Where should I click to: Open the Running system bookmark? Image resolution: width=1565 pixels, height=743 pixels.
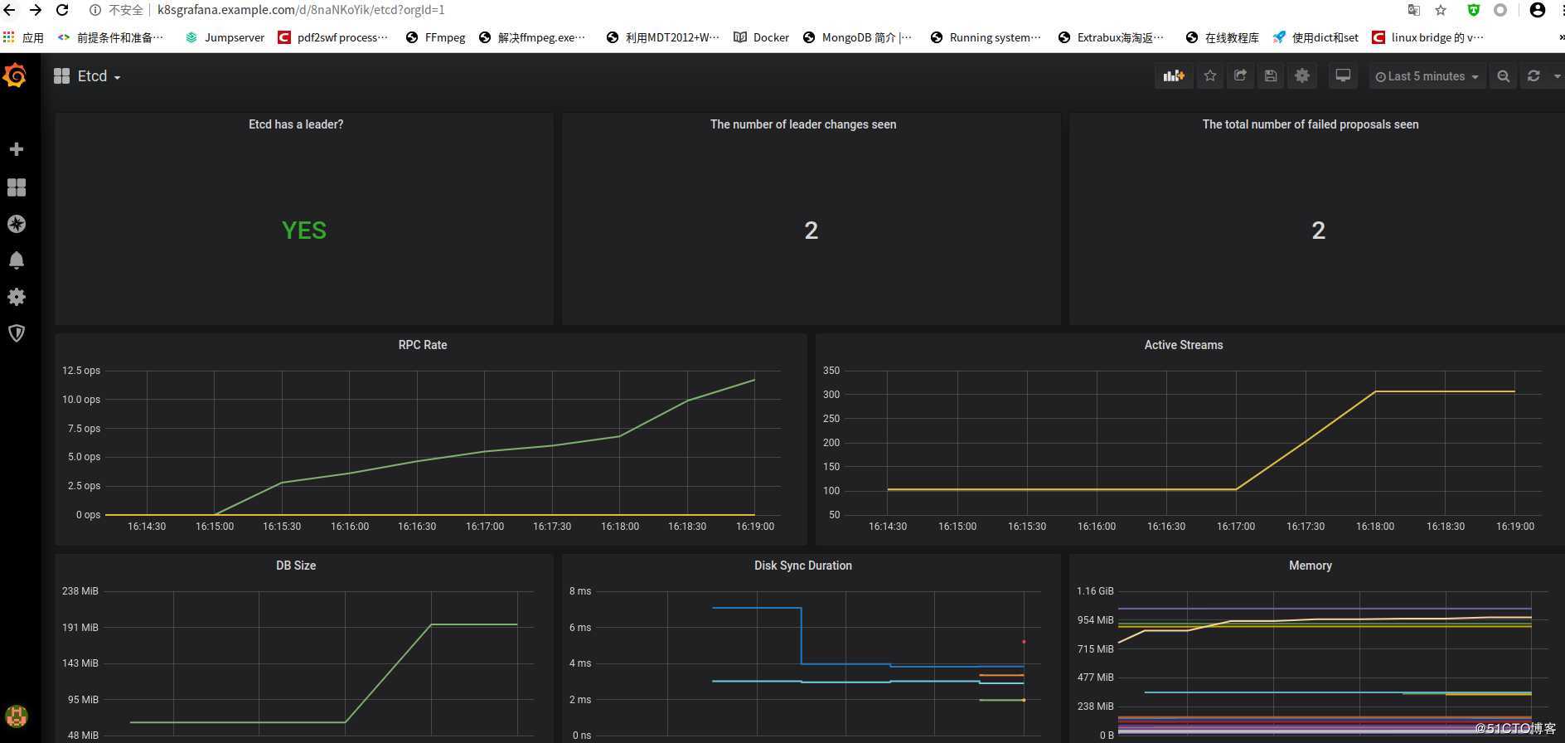click(986, 37)
